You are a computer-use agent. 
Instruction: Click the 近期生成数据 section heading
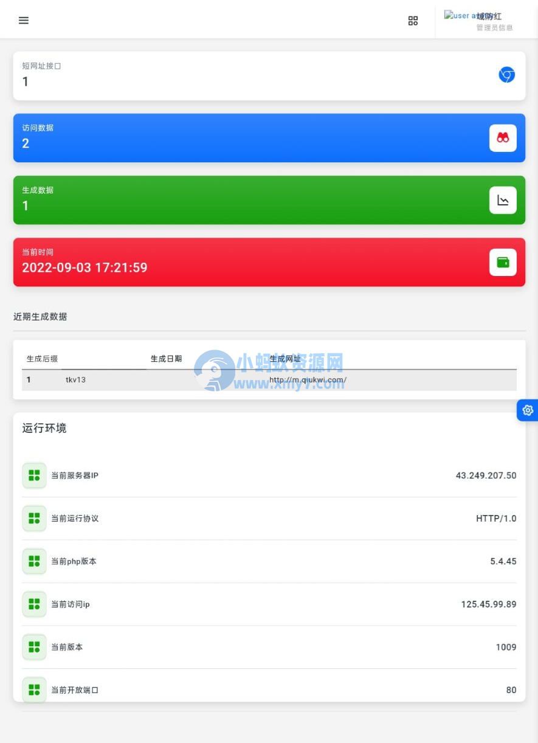point(41,317)
